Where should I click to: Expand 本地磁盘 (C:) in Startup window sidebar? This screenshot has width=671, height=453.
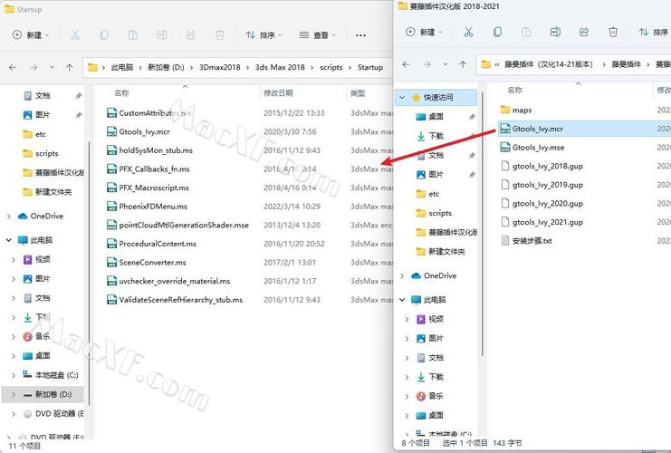[x=14, y=375]
